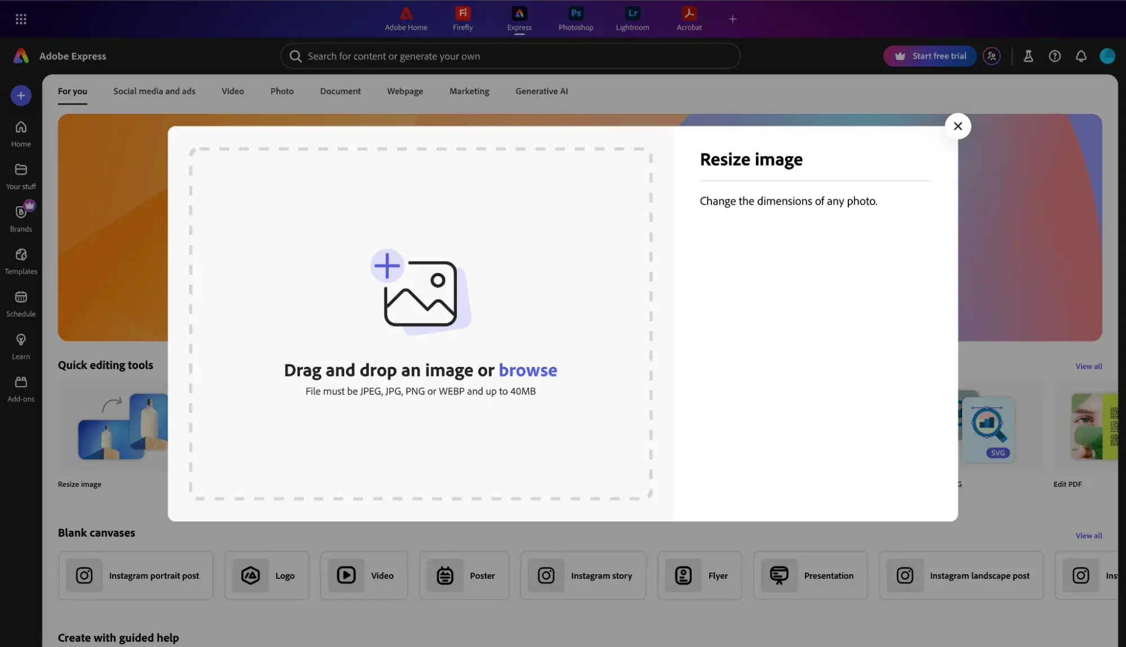Open the beaker labs features icon
Screen dimensions: 1126x647
pos(1028,56)
